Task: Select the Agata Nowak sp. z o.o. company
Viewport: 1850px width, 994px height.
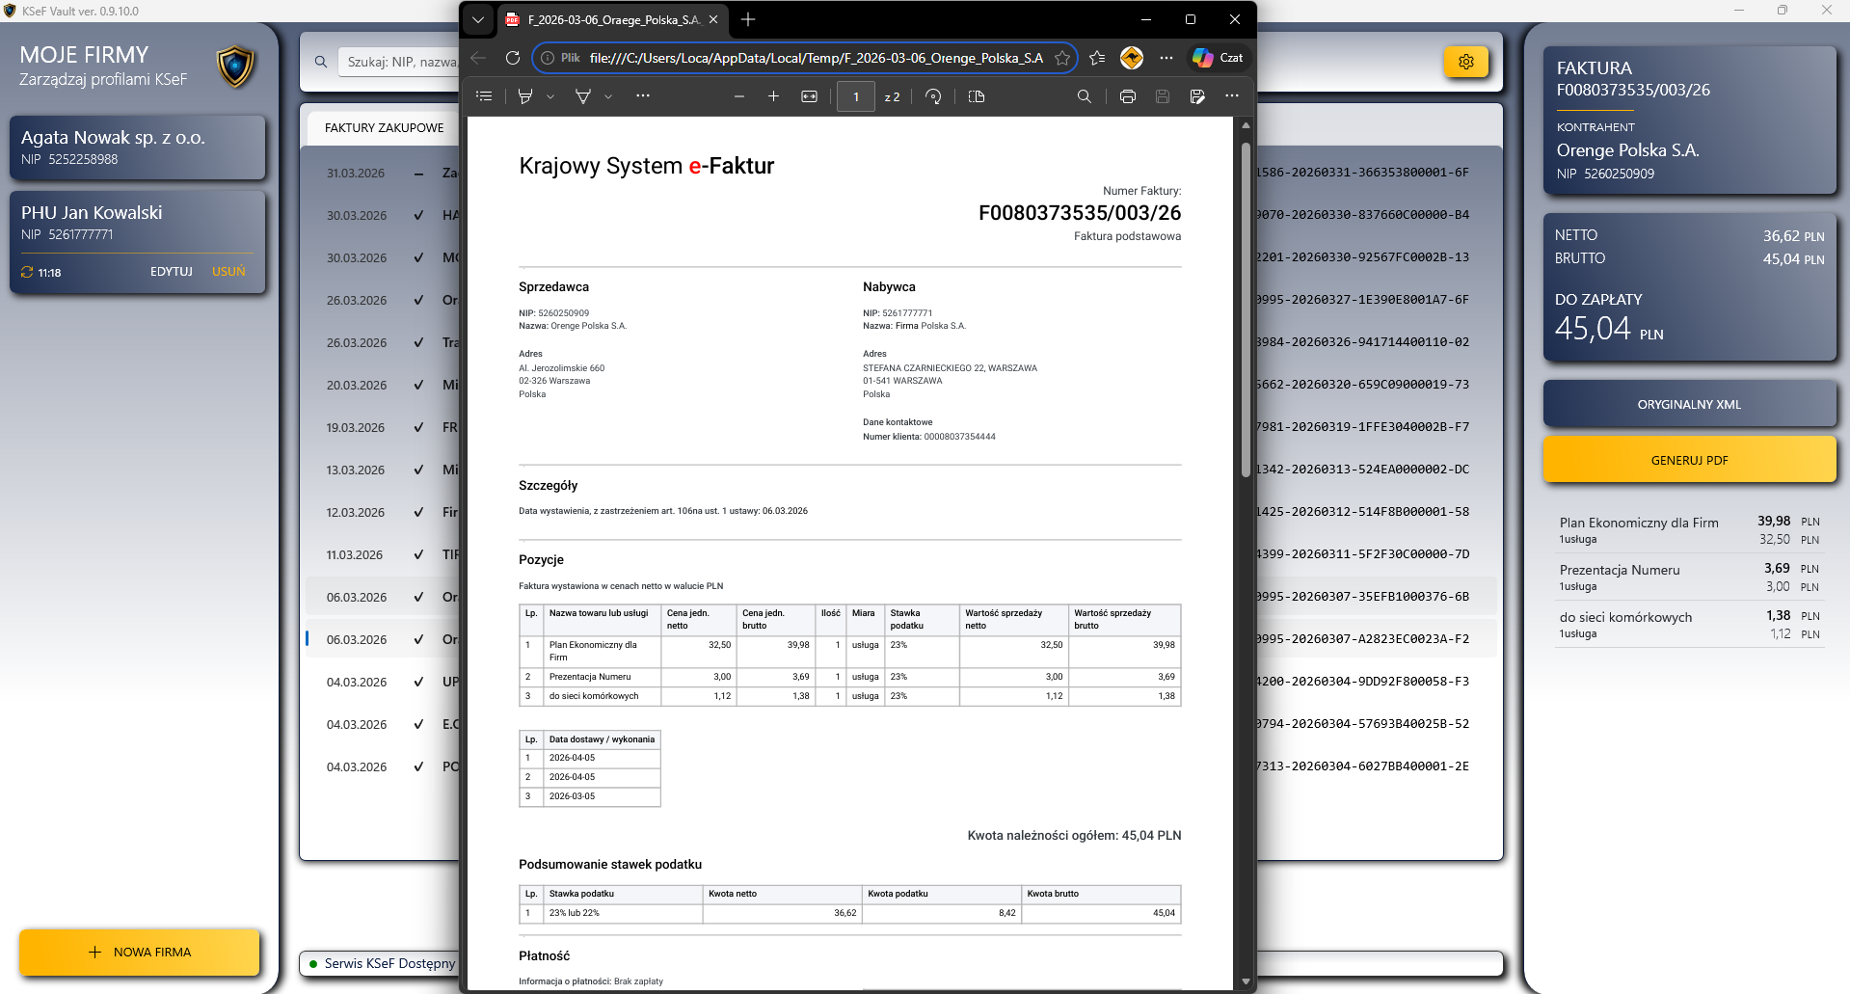Action: tap(137, 148)
